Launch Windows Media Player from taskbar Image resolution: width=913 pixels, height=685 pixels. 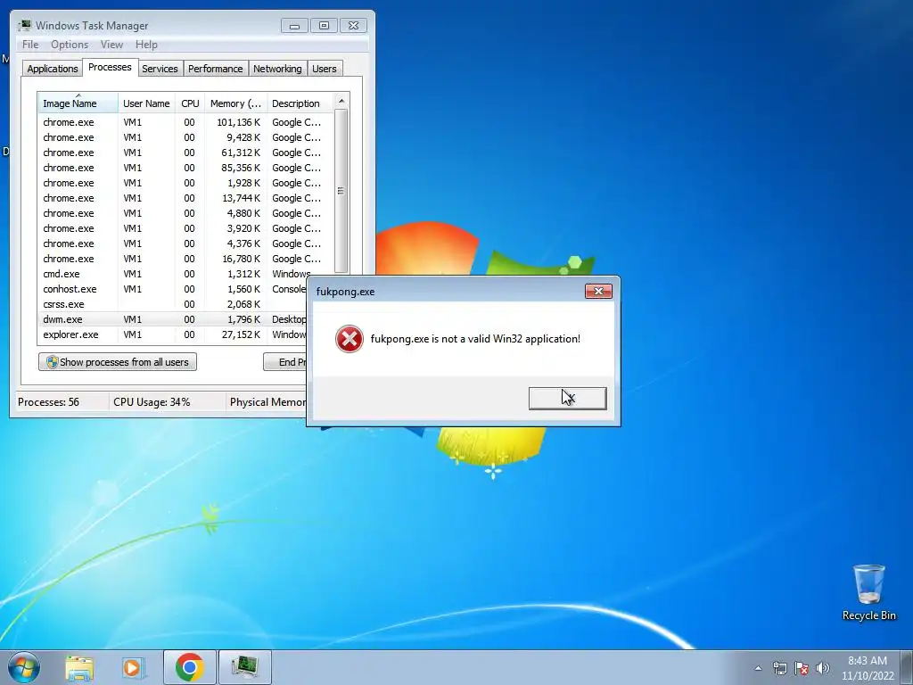tap(134, 667)
